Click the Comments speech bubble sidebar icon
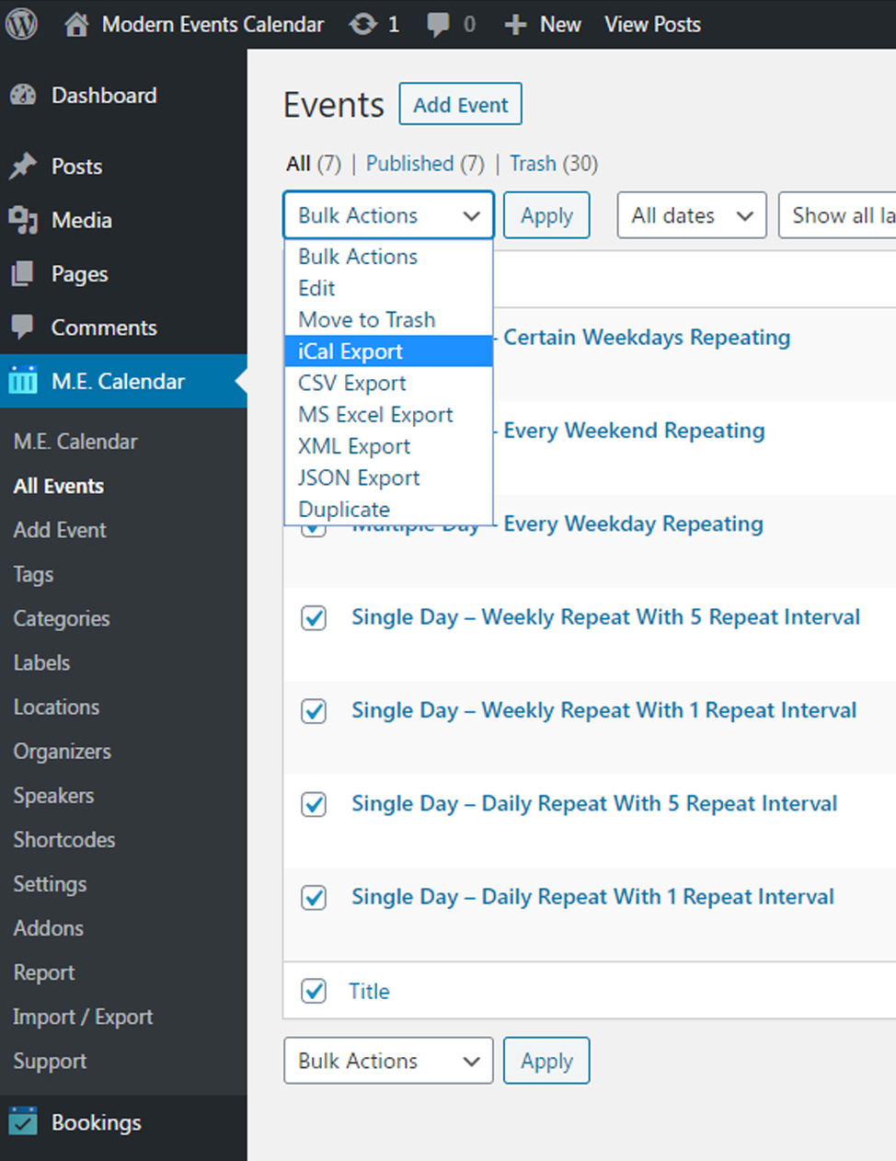 (23, 328)
